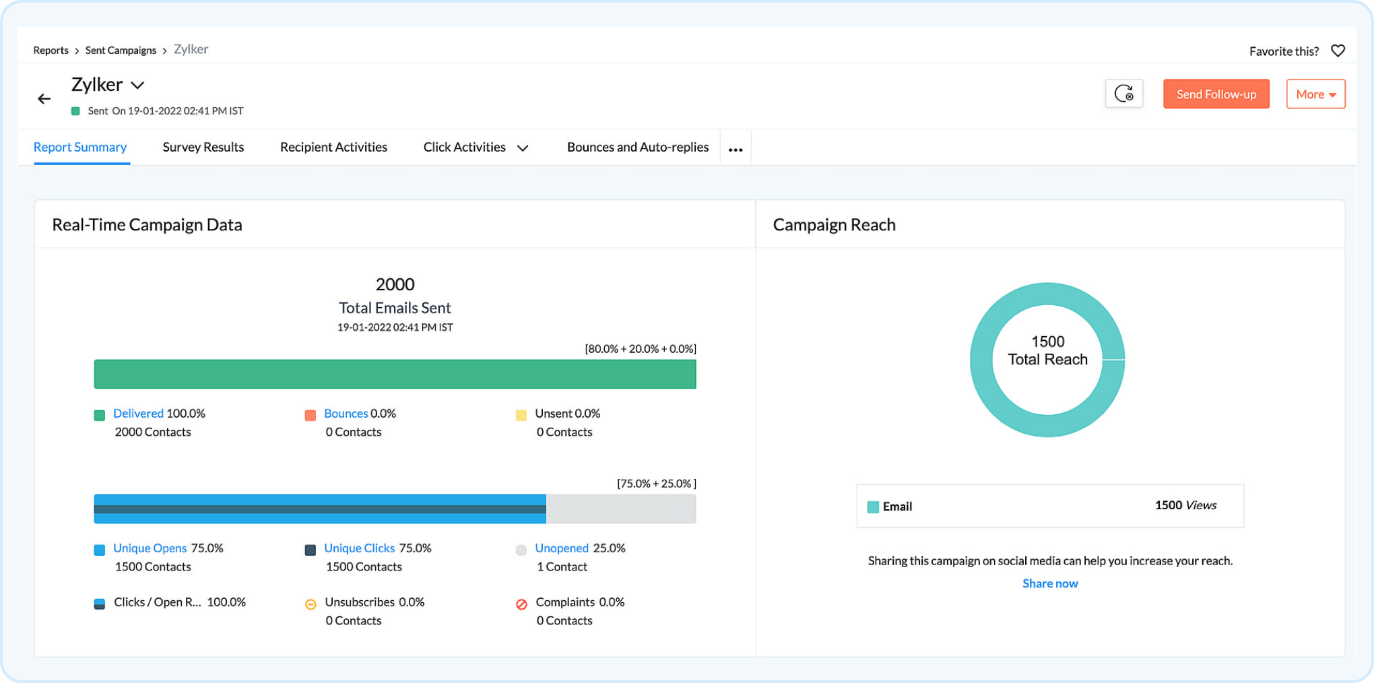Click the Unique Clicks dark swatch
The height and width of the screenshot is (683, 1374).
(310, 550)
